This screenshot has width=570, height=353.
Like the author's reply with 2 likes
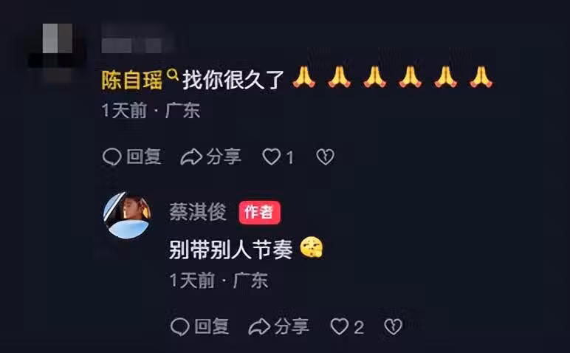click(x=340, y=326)
